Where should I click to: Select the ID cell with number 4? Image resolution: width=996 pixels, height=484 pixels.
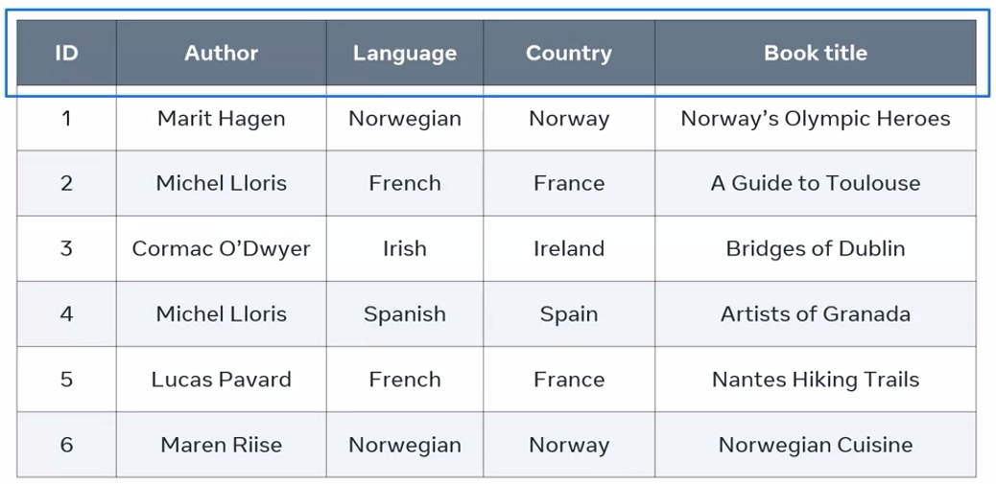(x=66, y=314)
